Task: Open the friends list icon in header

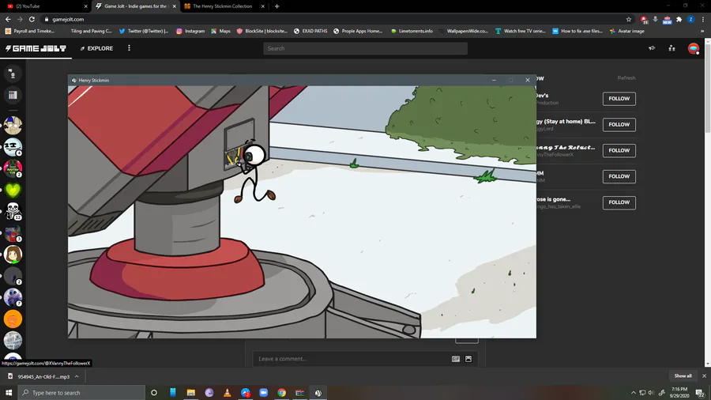Action: click(x=672, y=48)
